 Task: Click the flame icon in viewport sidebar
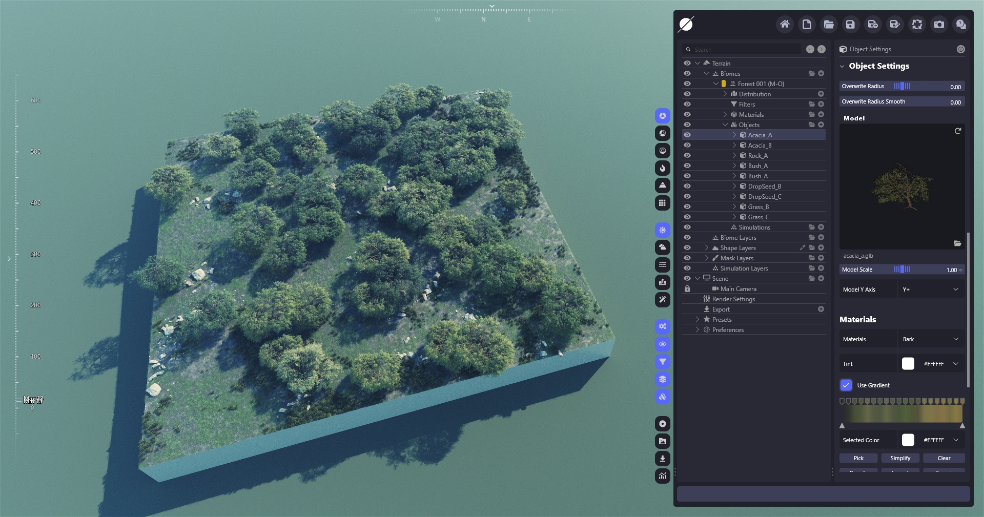(x=663, y=168)
